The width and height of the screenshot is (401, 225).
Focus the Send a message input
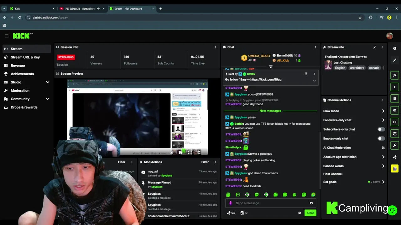[x=270, y=203]
